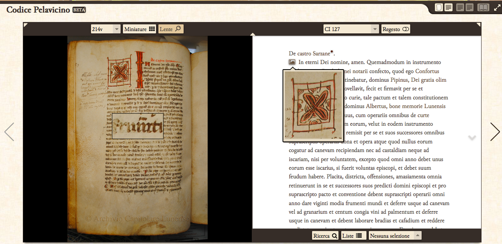The height and width of the screenshot is (244, 502).
Task: Click the decorated initial popup thumbnail
Action: pos(313,105)
